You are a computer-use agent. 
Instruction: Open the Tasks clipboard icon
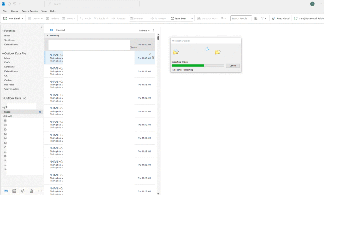31,191
